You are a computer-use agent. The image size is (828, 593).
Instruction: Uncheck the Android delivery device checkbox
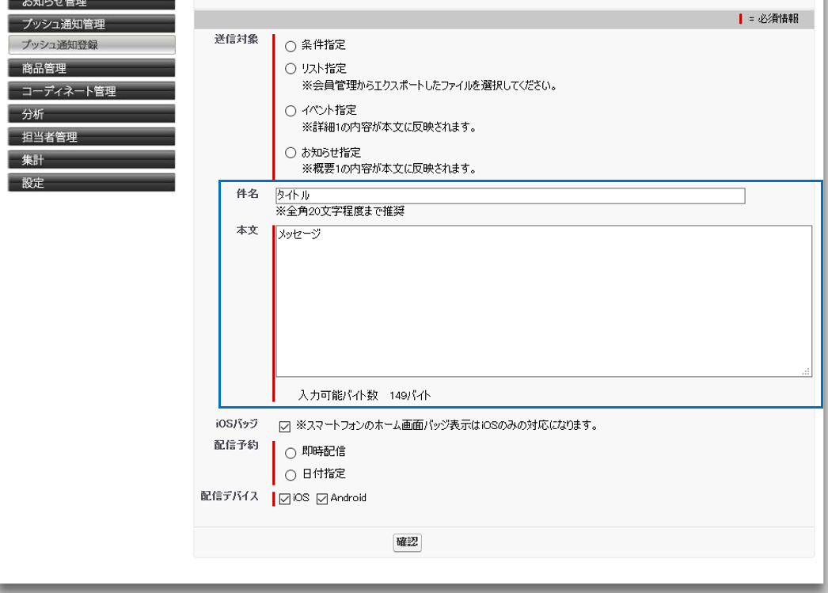322,499
